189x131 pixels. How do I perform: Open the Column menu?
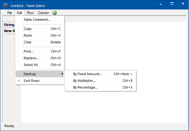coord(43,13)
